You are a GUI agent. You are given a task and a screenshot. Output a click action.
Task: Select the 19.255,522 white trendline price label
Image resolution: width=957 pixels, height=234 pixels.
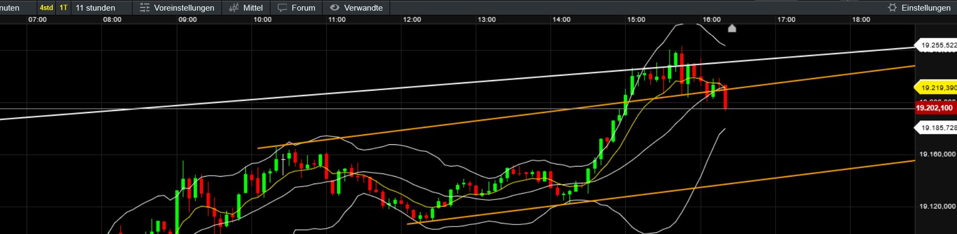click(936, 45)
